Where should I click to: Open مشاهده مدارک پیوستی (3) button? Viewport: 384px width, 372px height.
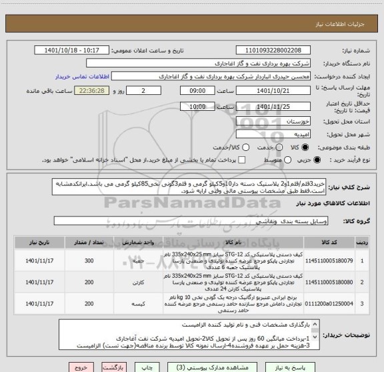pos(212,367)
